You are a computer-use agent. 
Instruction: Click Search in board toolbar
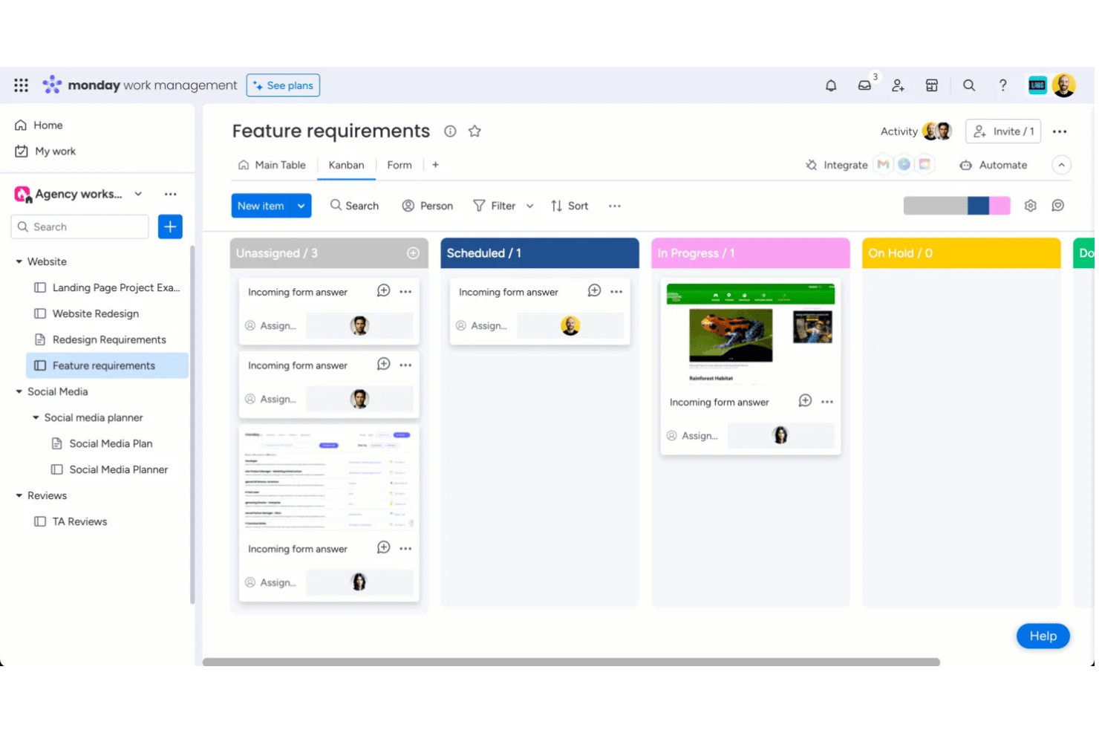point(354,206)
